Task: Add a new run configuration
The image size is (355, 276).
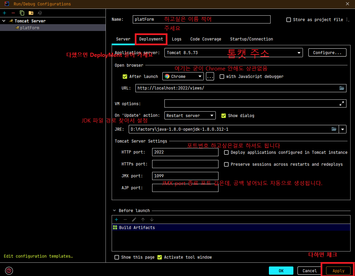Action: click(x=4, y=13)
